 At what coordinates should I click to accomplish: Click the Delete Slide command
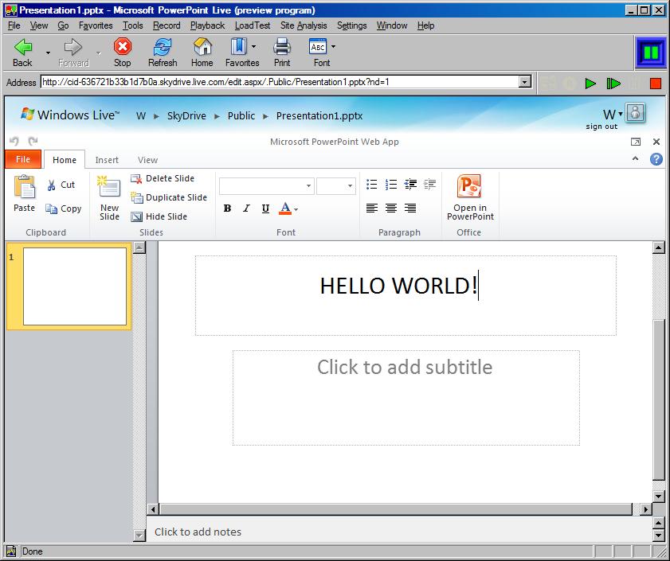[x=163, y=178]
